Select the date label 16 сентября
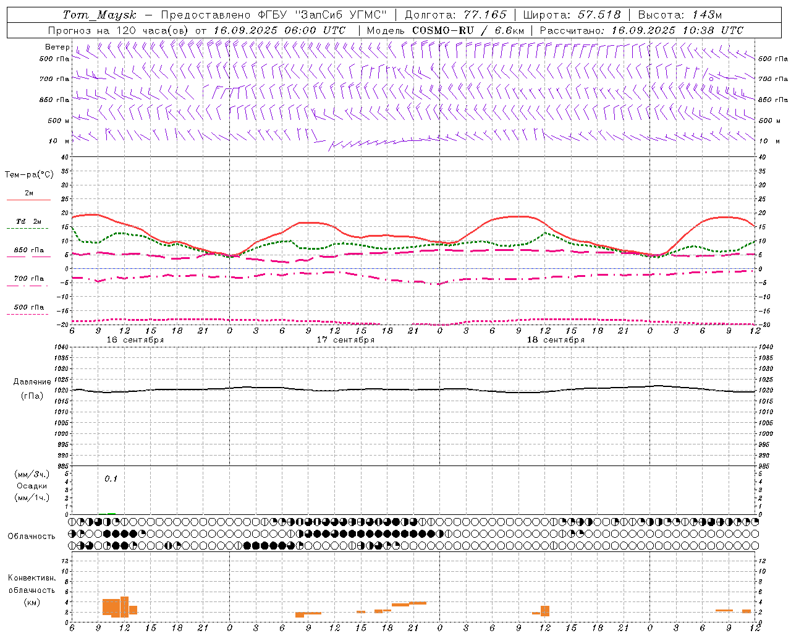791x633 pixels. [x=135, y=340]
